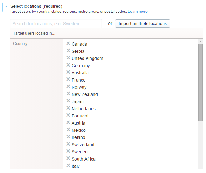Focus the Search for locations field

pyautogui.click(x=56, y=24)
